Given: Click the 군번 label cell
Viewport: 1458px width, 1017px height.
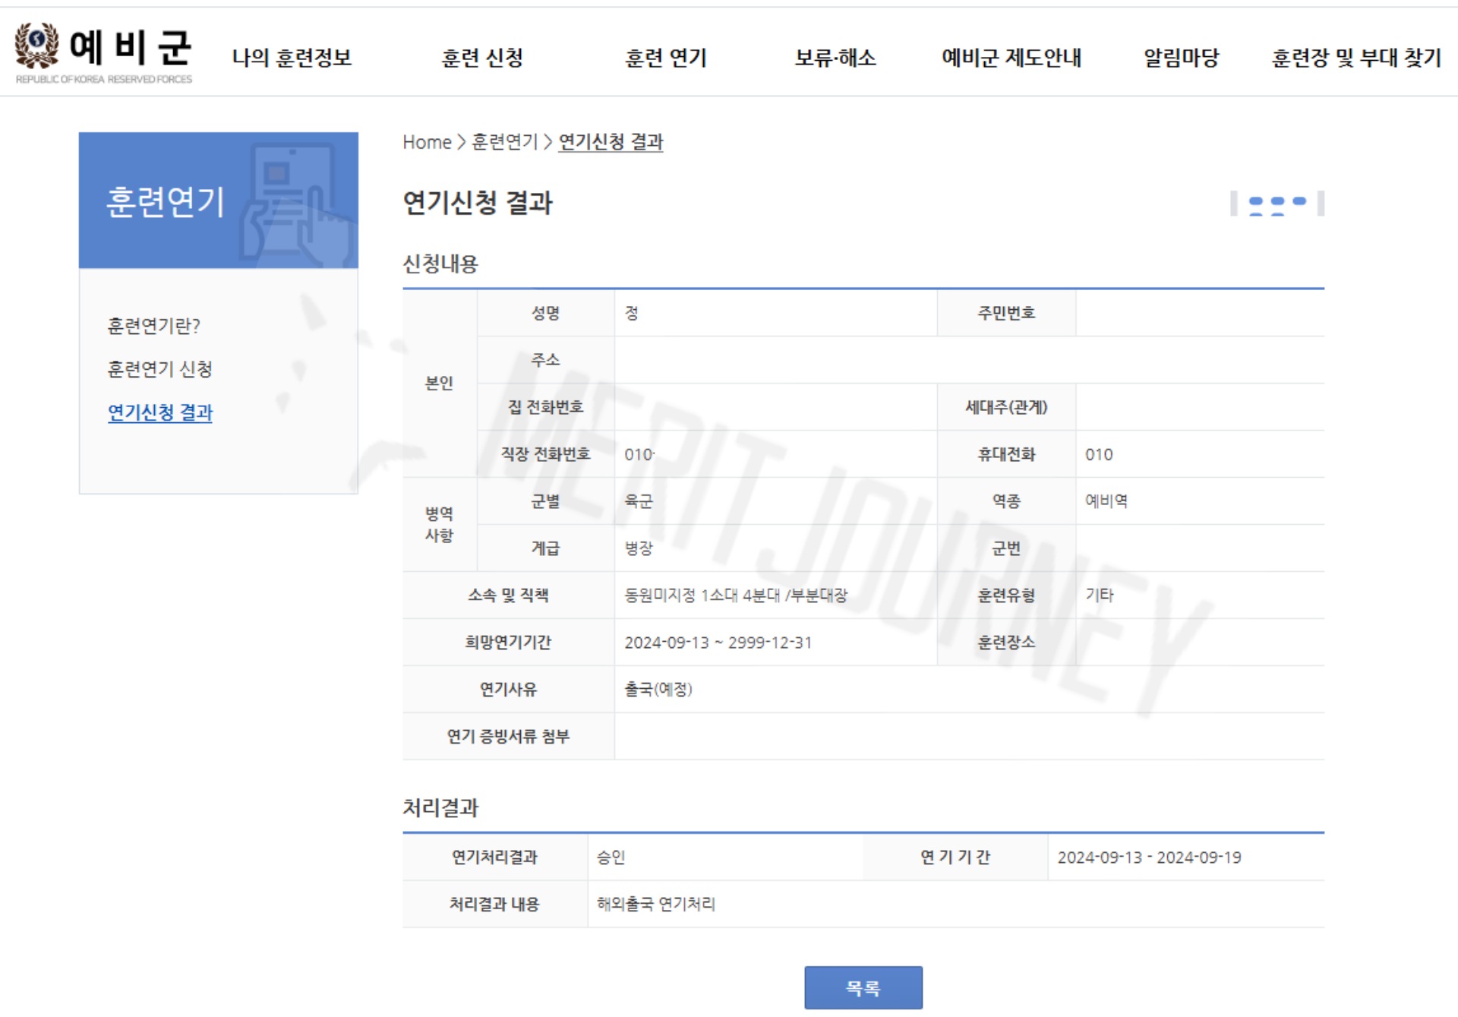Looking at the screenshot, I should pyautogui.click(x=1006, y=548).
